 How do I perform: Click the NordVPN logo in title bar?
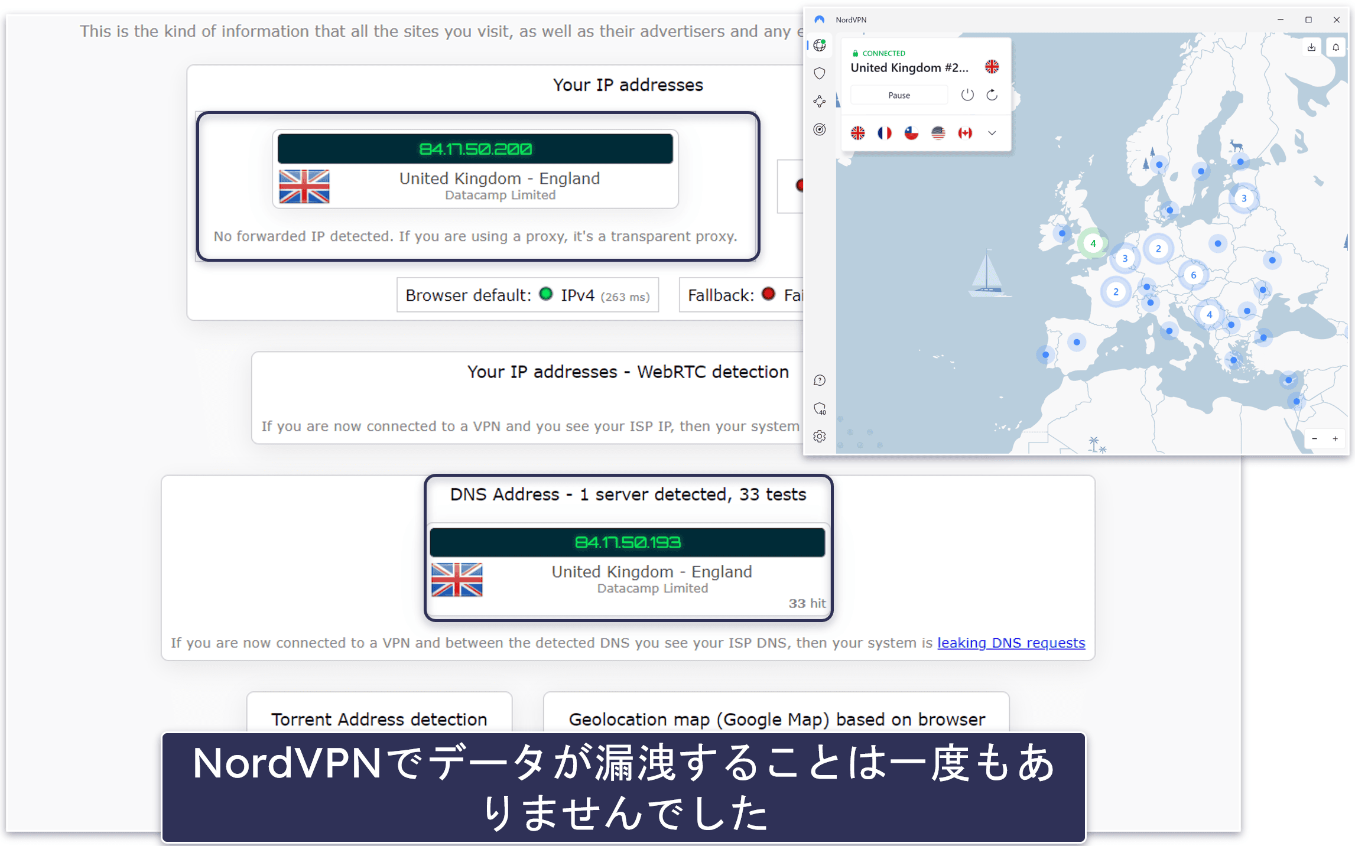tap(820, 19)
